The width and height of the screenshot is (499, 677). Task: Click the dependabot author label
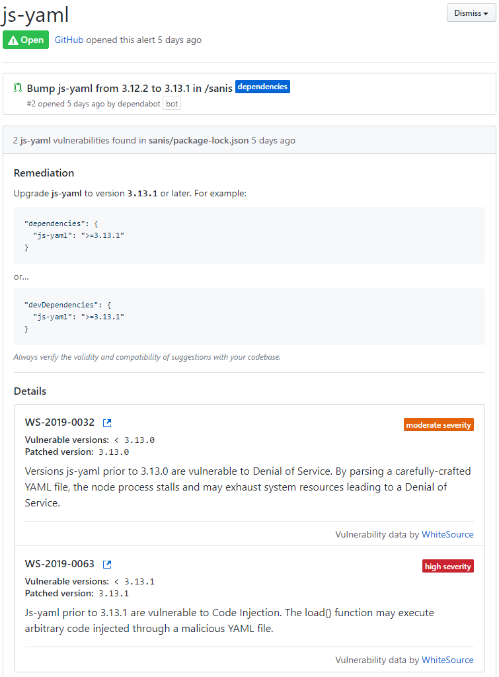click(139, 103)
